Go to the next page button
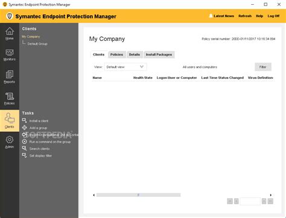Viewport: 286px width, 218px height. pyautogui.click(x=264, y=201)
